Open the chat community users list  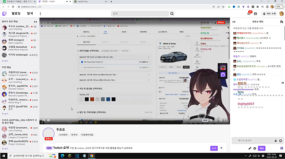coord(281,22)
